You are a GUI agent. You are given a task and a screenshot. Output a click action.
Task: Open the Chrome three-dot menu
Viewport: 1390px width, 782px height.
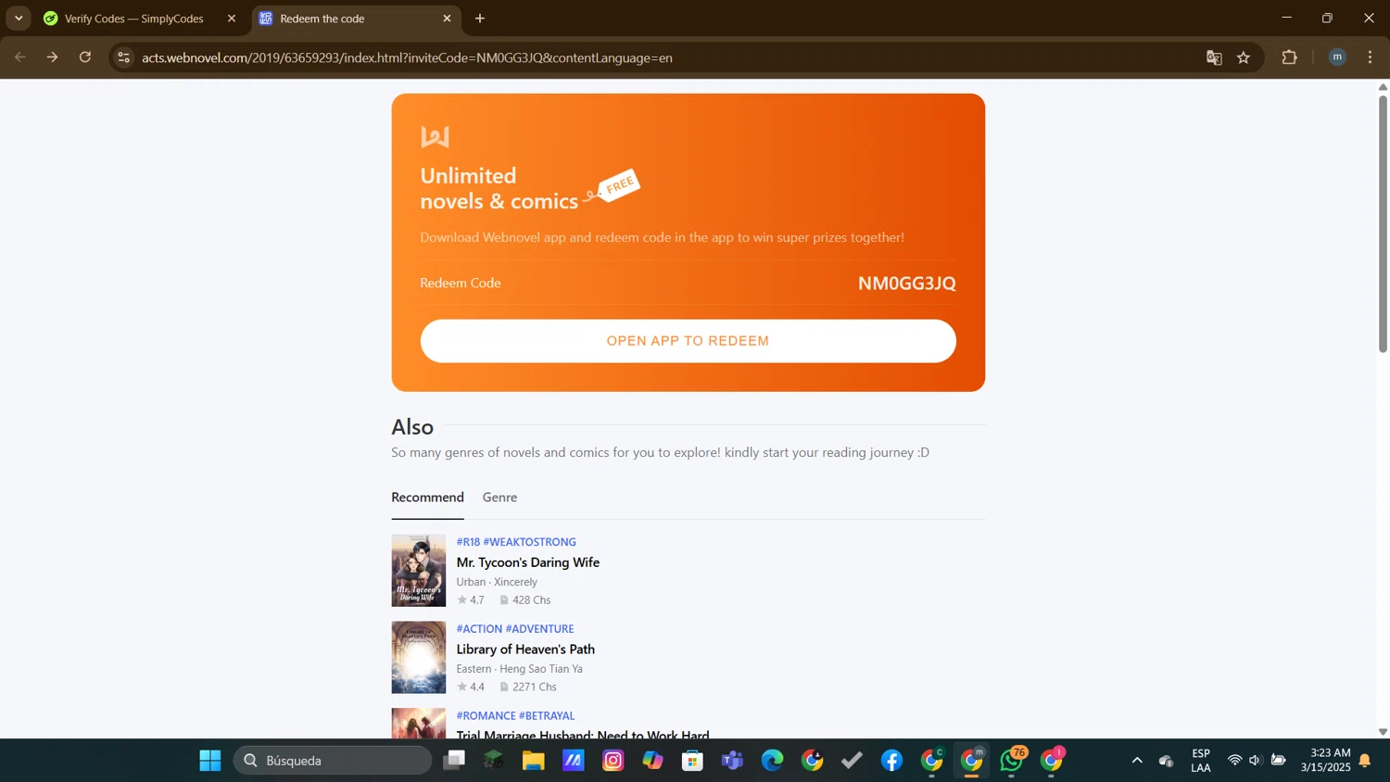(x=1370, y=57)
